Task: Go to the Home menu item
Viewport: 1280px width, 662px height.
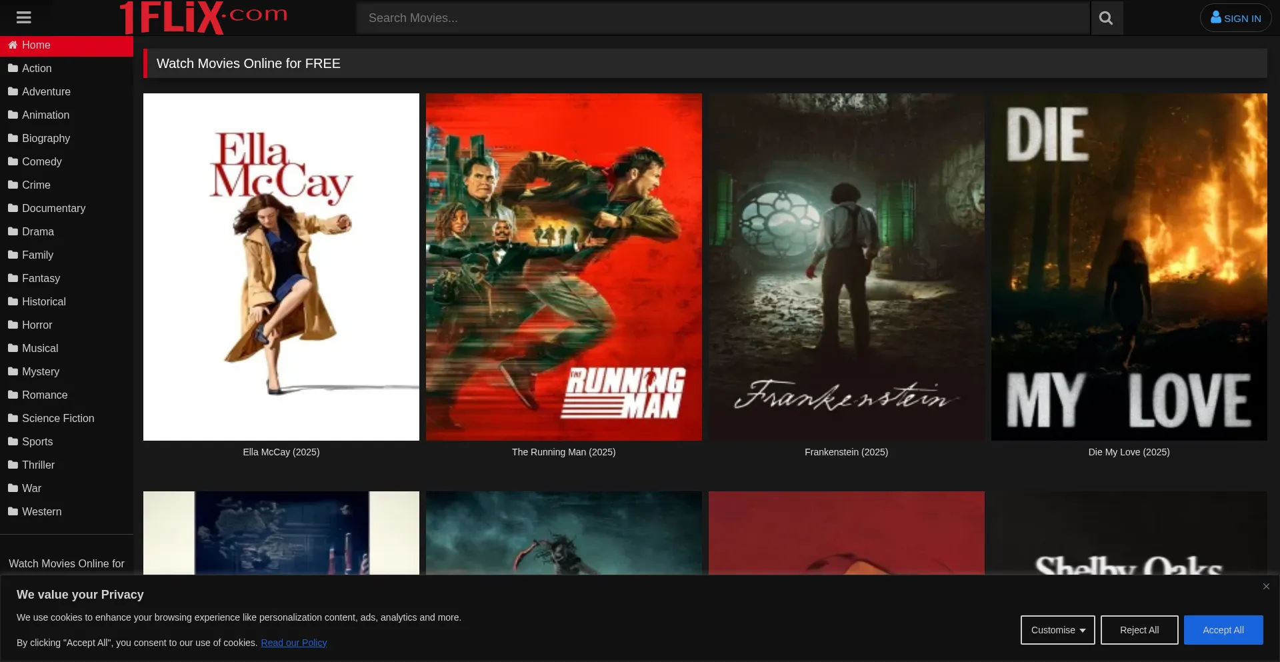Action: (67, 45)
